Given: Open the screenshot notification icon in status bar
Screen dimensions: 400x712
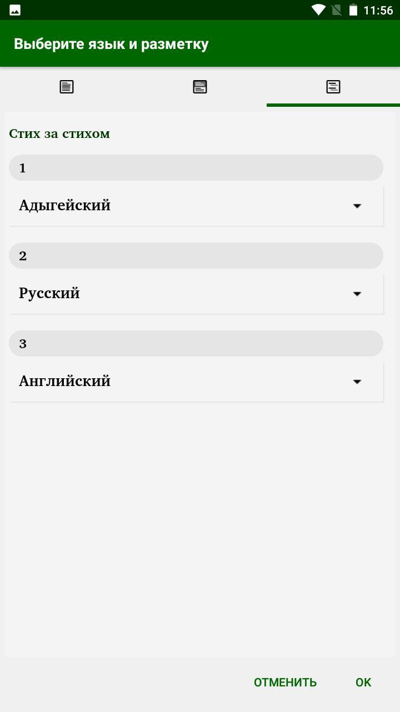Looking at the screenshot, I should 14,9.
